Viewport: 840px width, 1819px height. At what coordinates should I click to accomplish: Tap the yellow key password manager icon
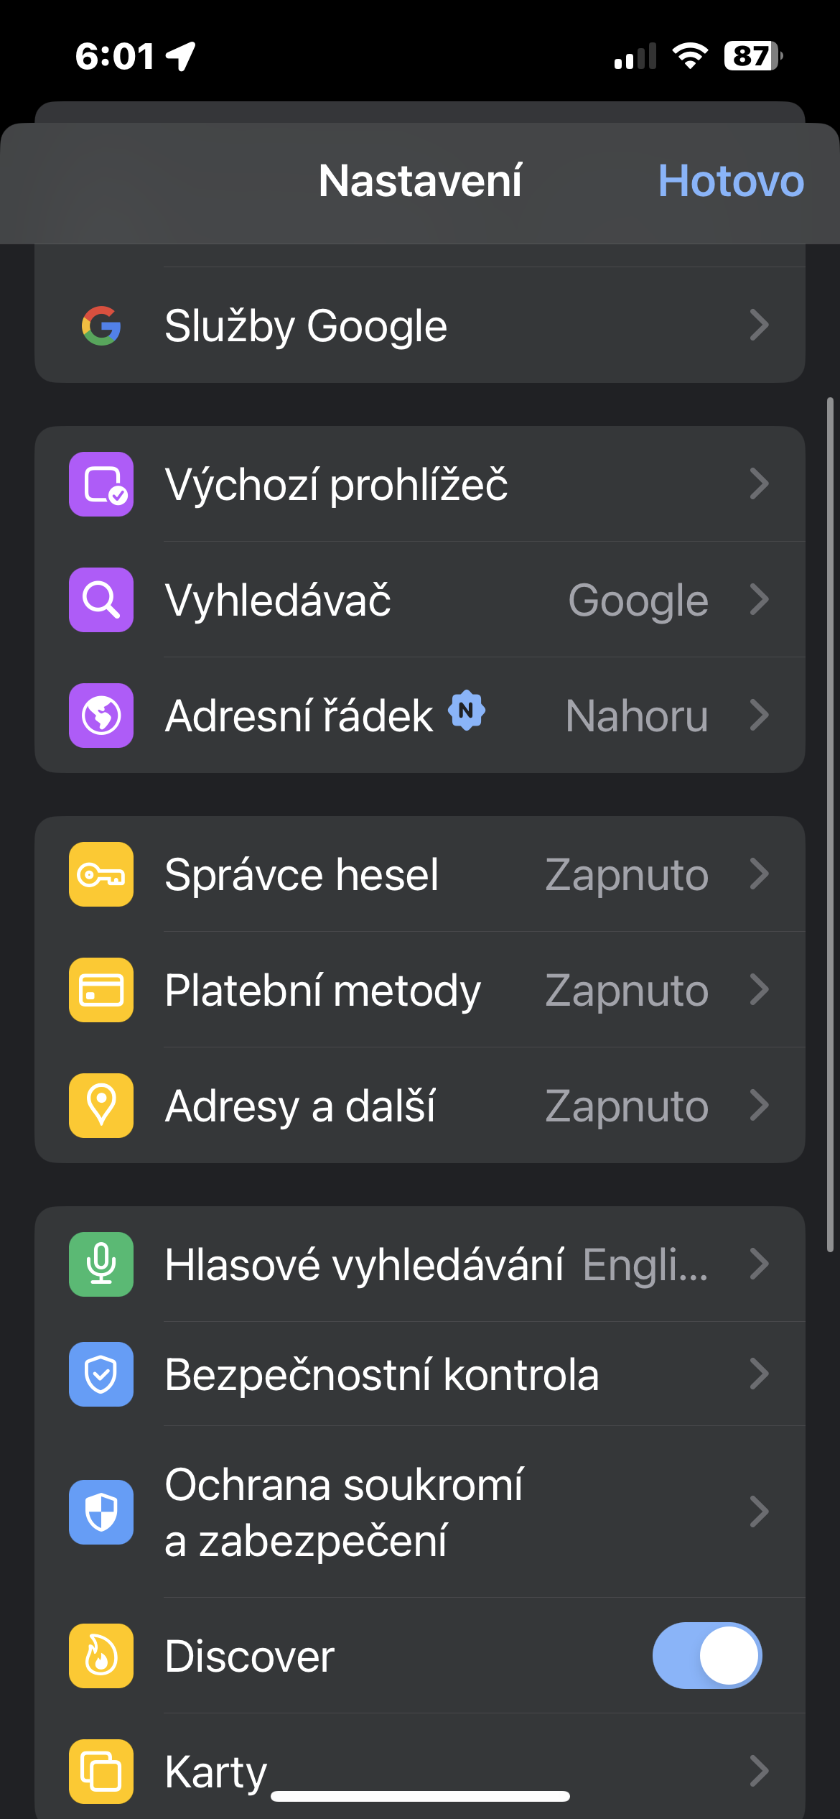pyautogui.click(x=101, y=874)
